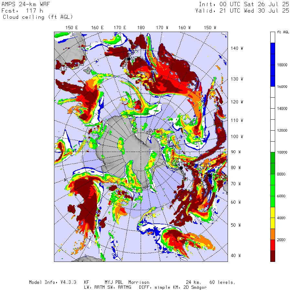The image size is (291, 291).
Task: Click the '60 levels,' text in footer
Action: click(x=222, y=283)
